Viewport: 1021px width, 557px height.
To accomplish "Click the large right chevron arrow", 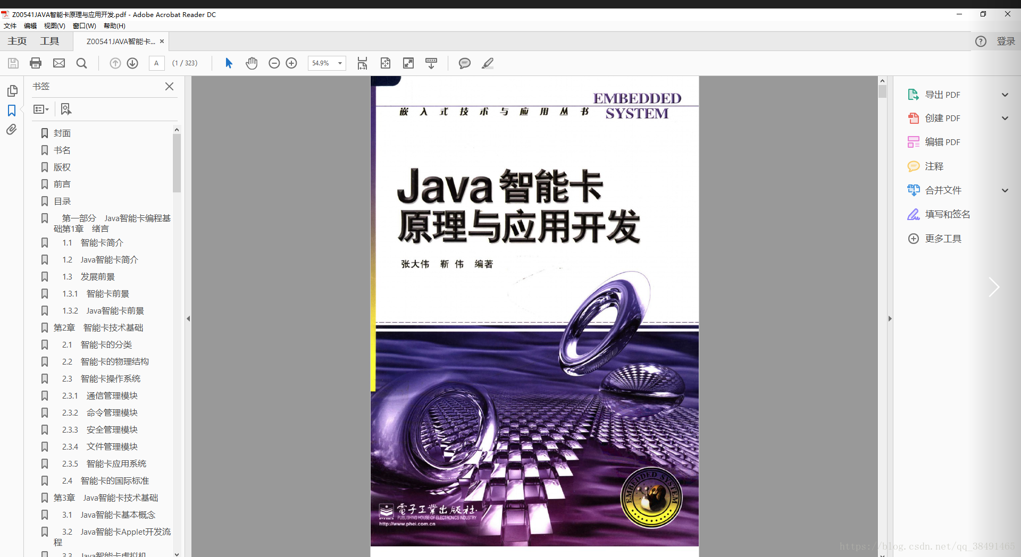I will pyautogui.click(x=994, y=287).
